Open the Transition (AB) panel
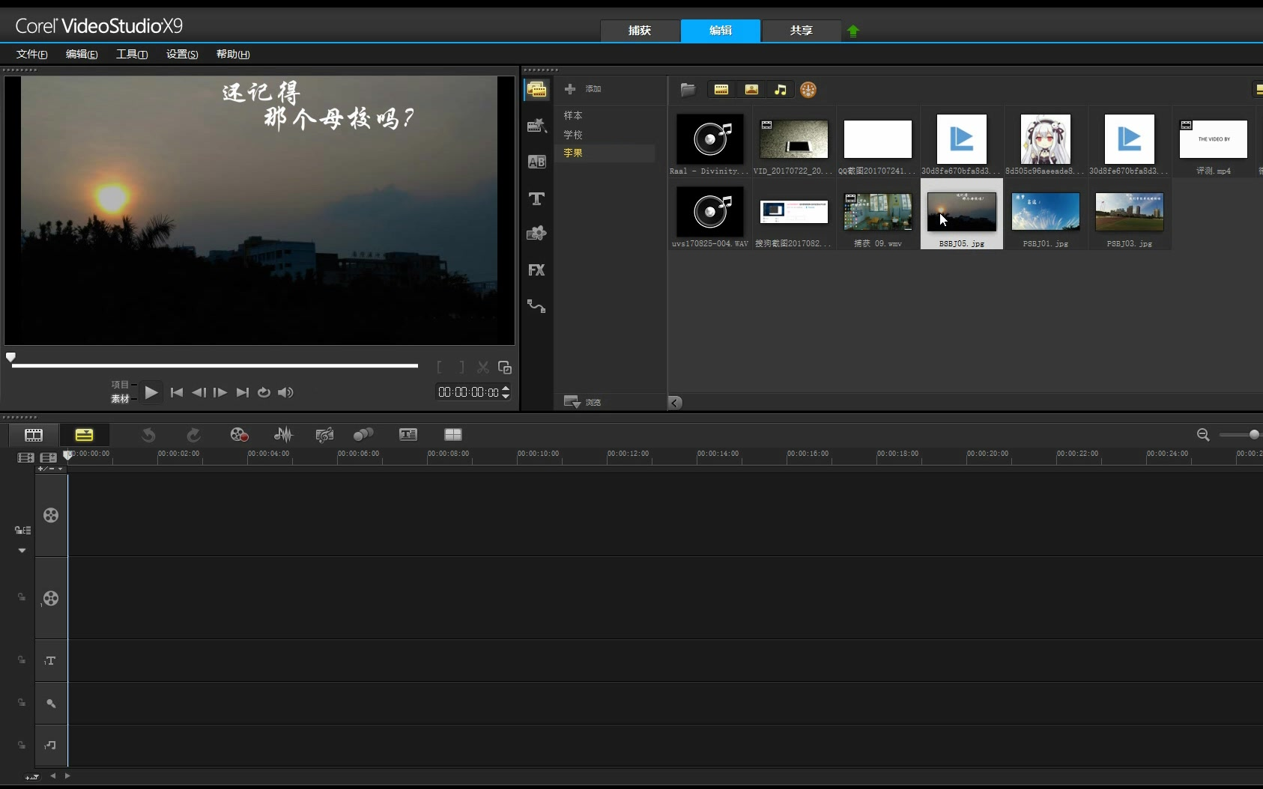This screenshot has width=1263, height=789. (x=536, y=162)
